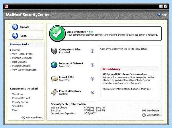172x128 pixels.
Task: Click the SecurityCenter Information heading
Action: point(68,104)
